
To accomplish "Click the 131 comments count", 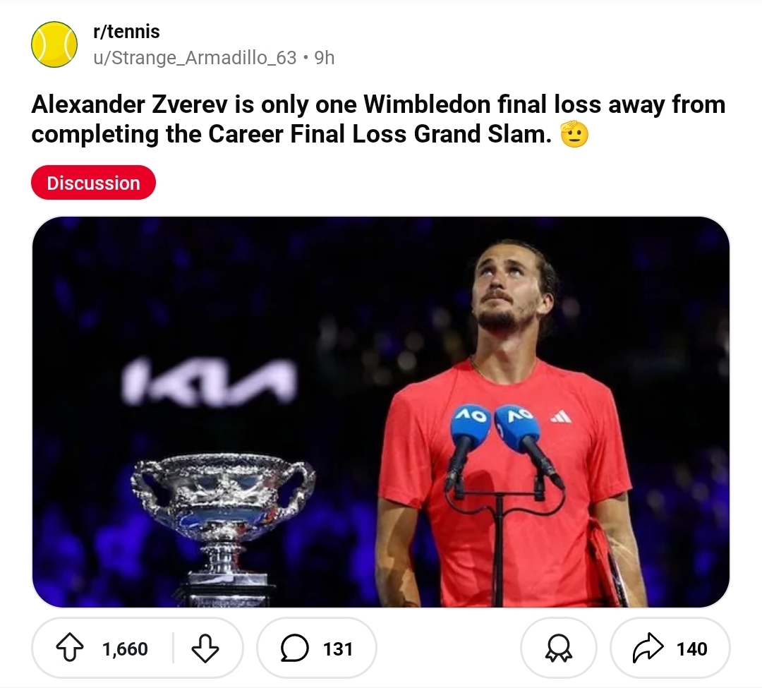I will click(x=337, y=649).
